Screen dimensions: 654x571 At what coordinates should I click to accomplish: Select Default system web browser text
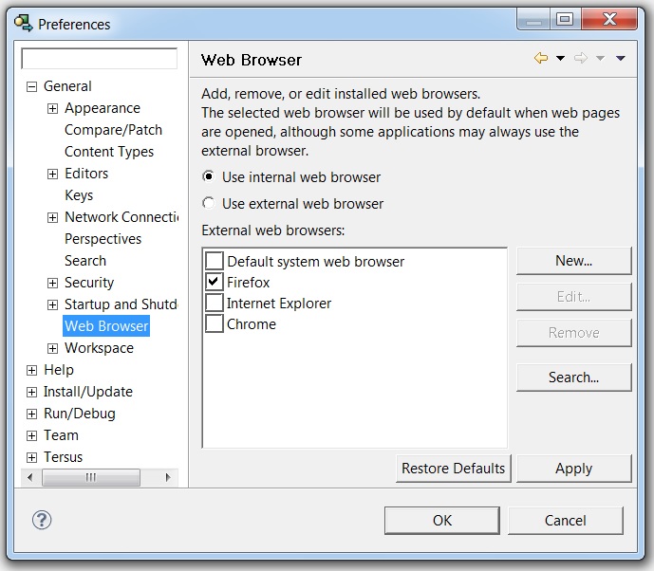click(316, 262)
